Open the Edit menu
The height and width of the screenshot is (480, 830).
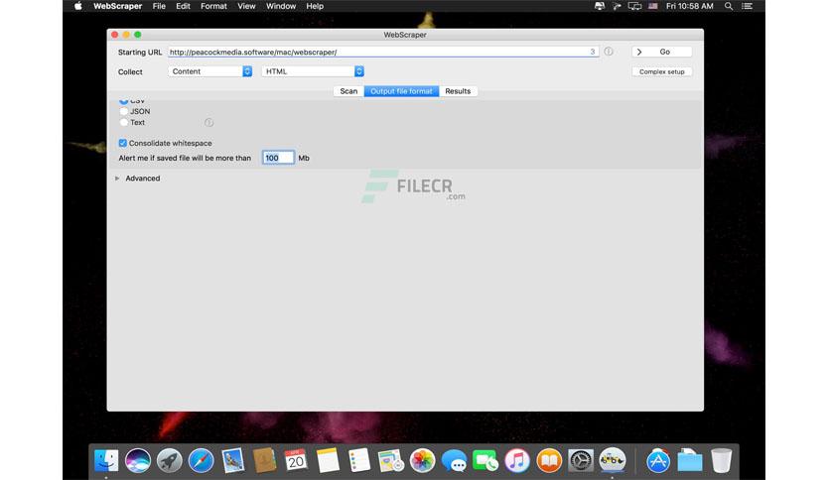click(183, 6)
